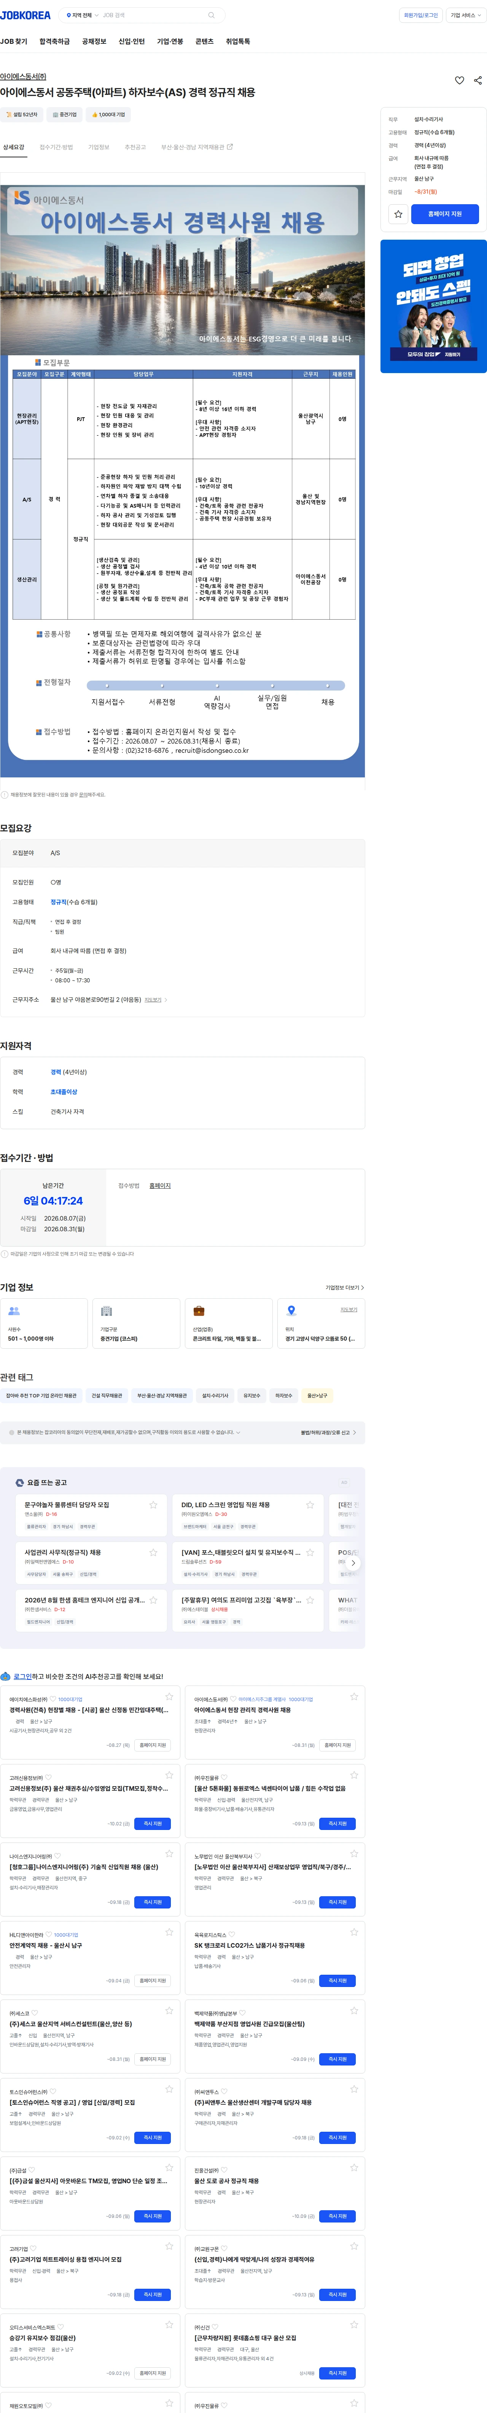Click the employee count people icon
Viewport: 487px width, 2413px height.
[x=14, y=1311]
